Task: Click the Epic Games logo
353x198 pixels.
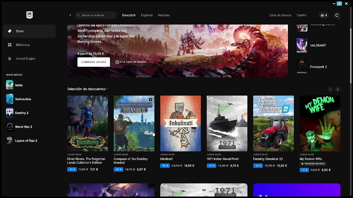Action: pyautogui.click(x=30, y=15)
